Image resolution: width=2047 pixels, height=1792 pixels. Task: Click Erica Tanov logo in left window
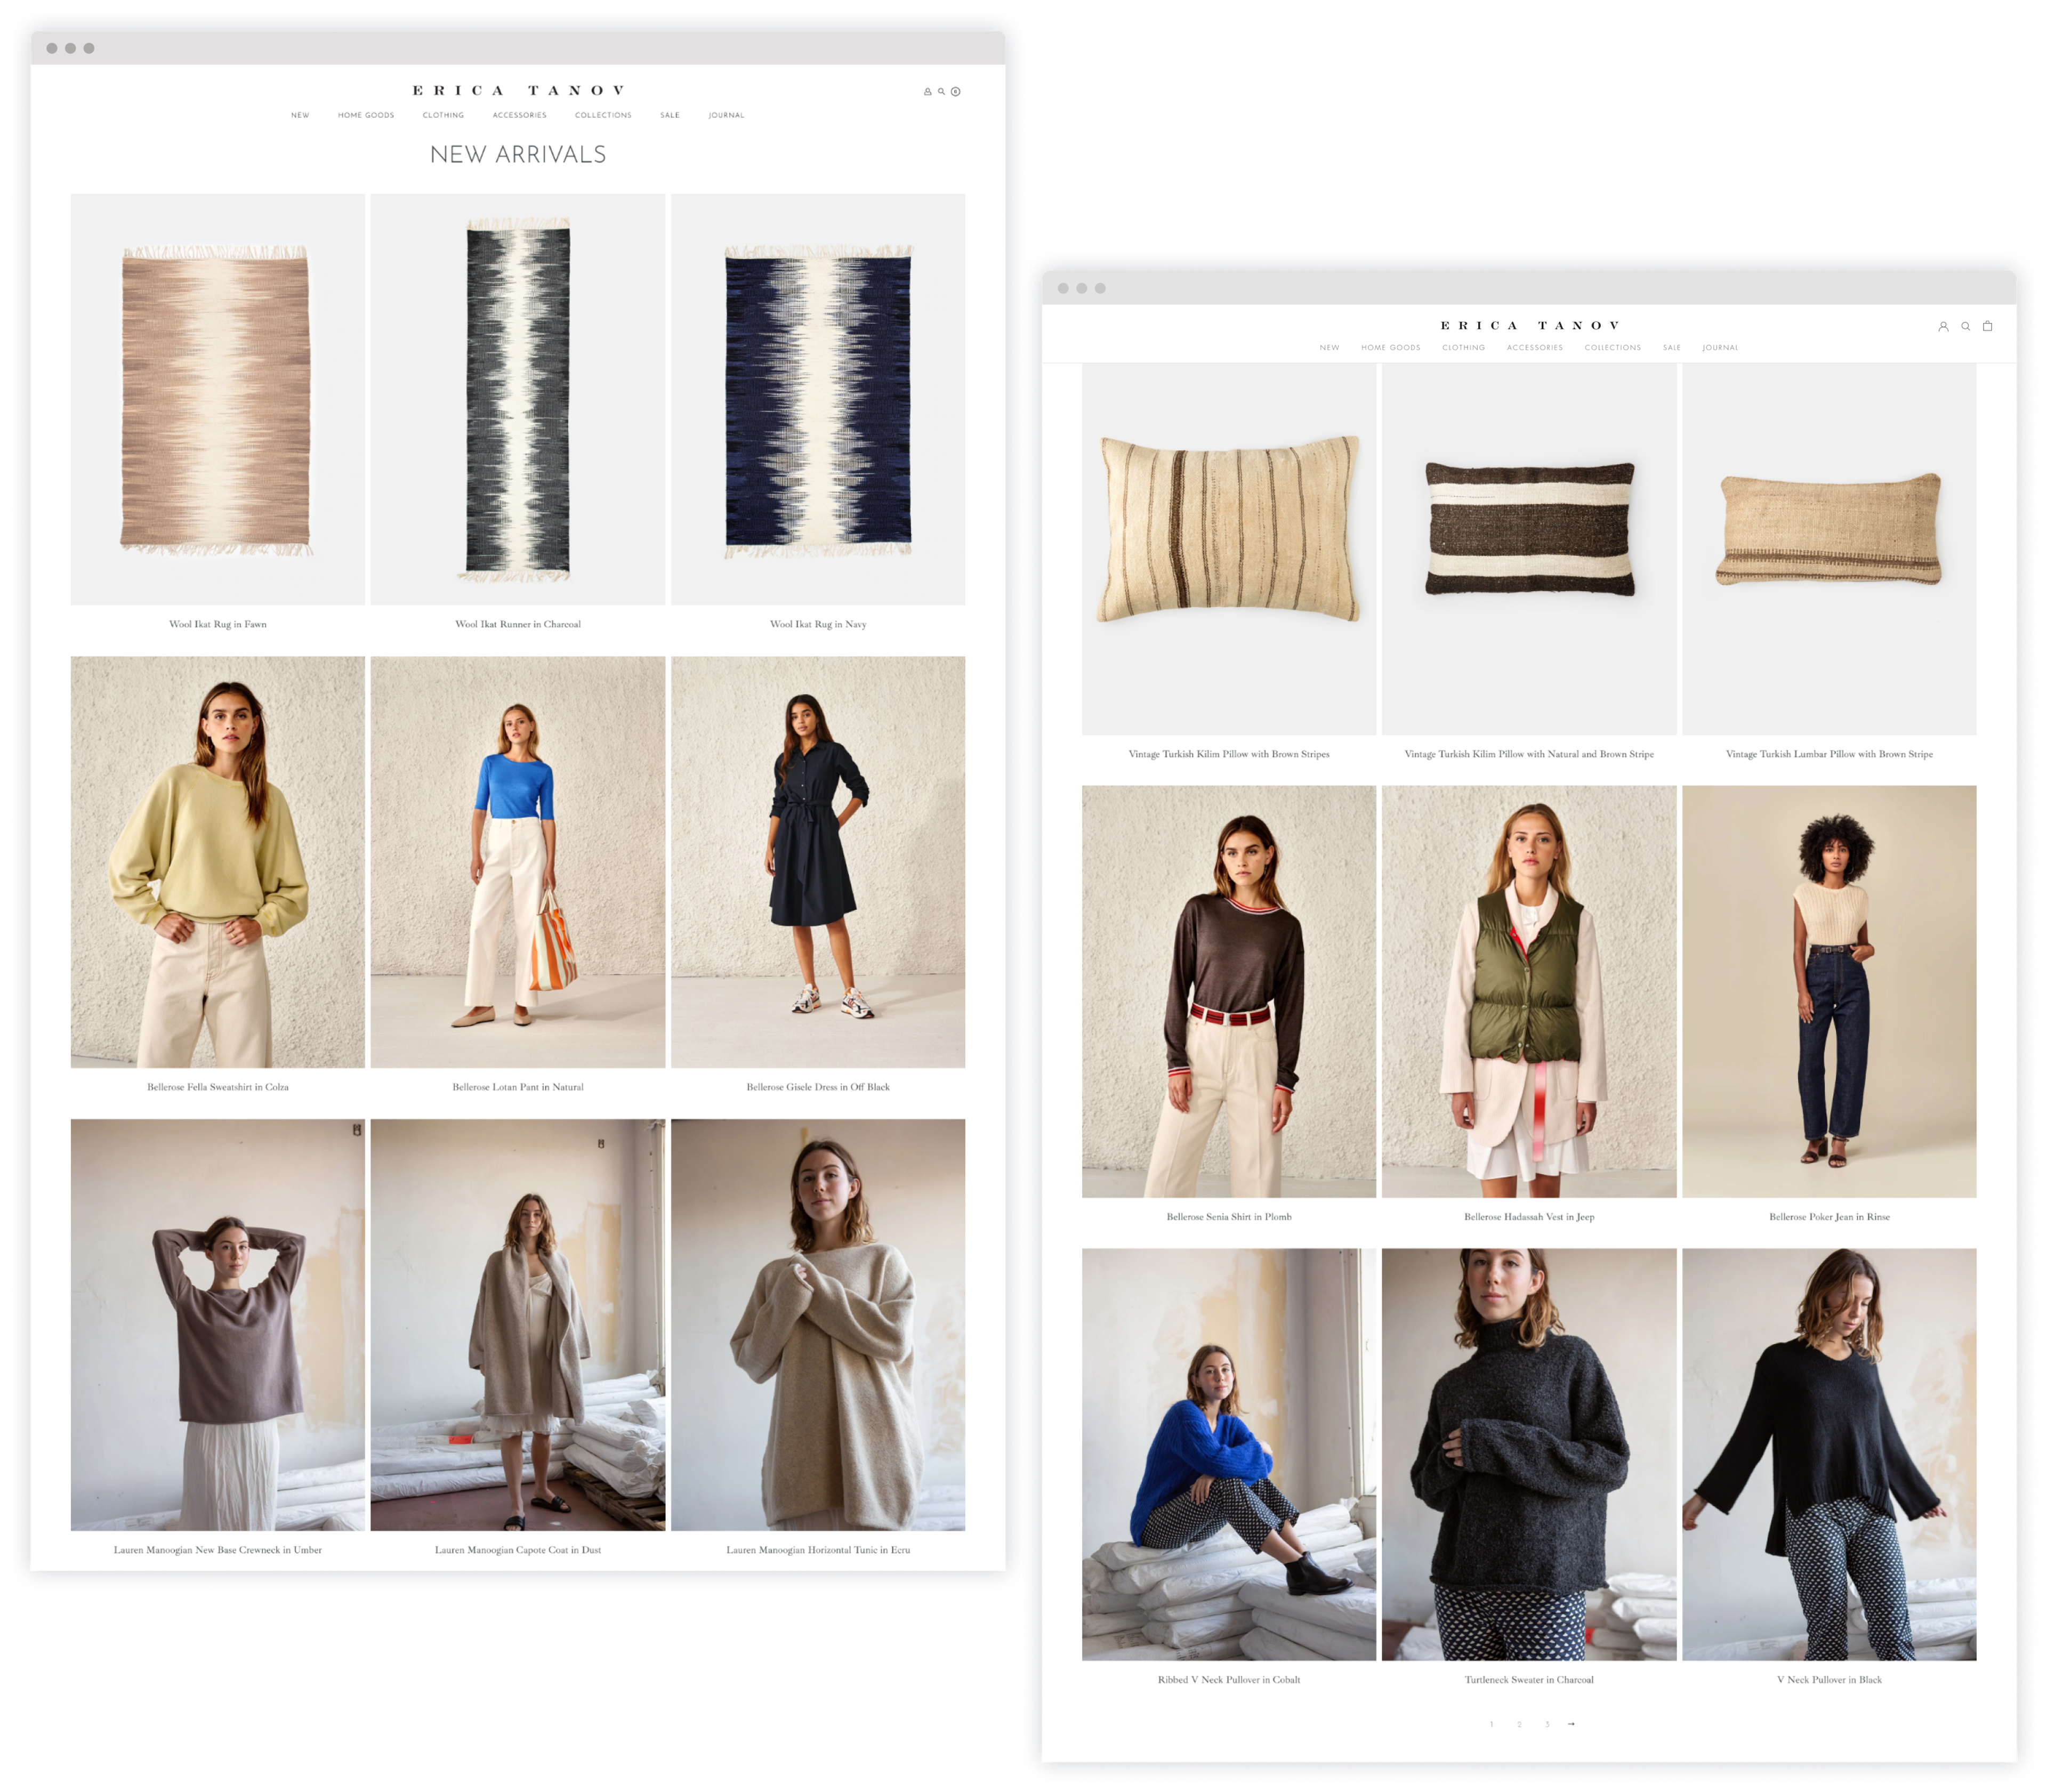[x=518, y=90]
